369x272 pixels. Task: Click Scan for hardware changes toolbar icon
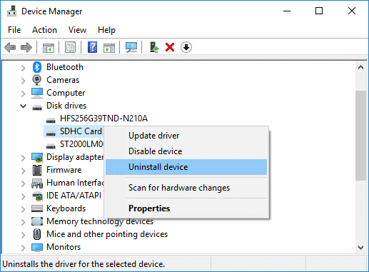pos(131,47)
